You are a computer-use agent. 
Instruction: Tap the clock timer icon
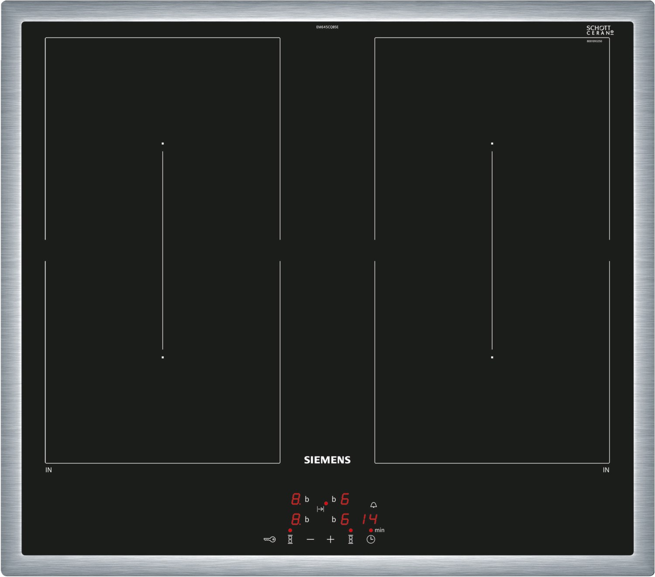371,539
